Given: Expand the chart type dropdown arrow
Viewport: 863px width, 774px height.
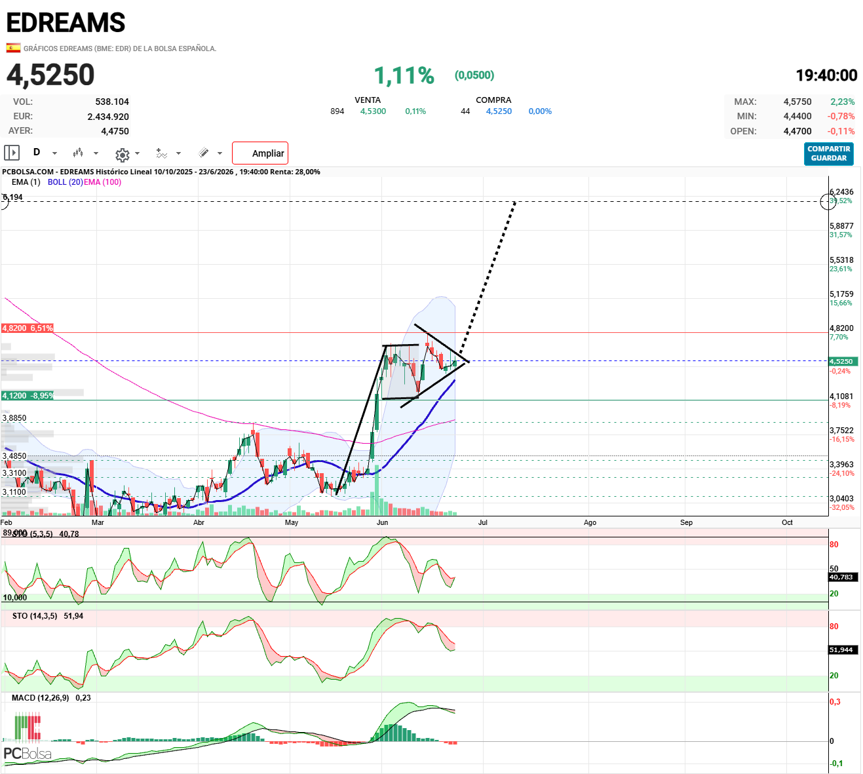Looking at the screenshot, I should (x=96, y=153).
